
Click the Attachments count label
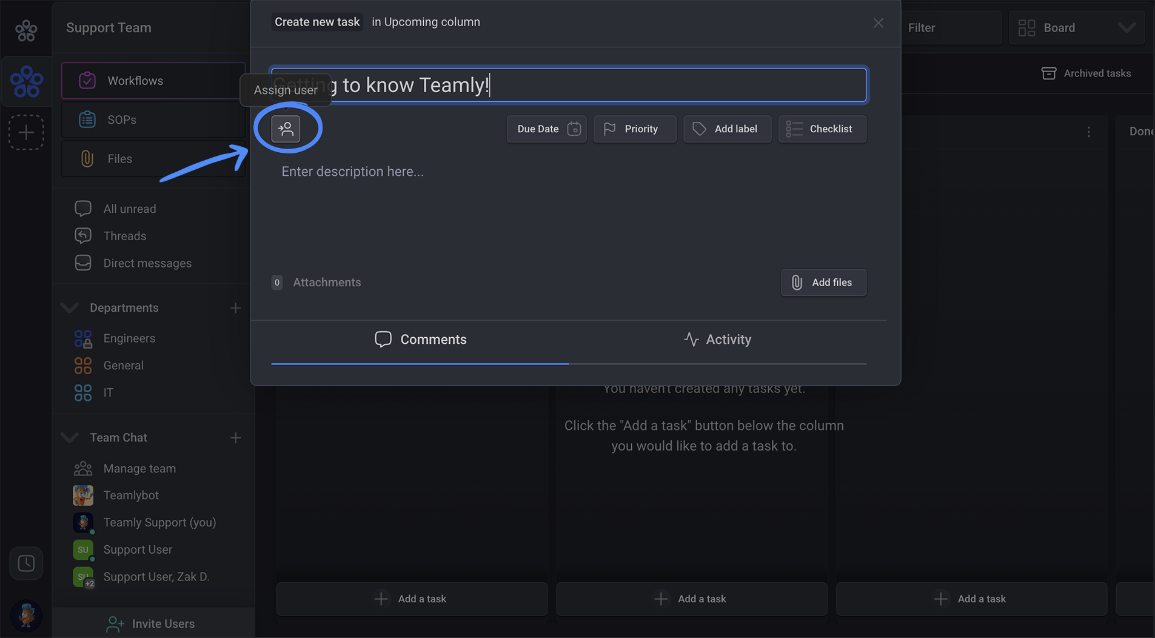(x=277, y=283)
